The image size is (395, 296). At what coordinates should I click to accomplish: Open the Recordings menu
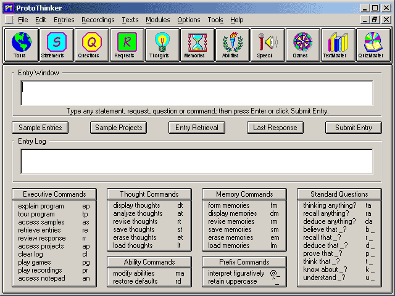(x=98, y=20)
